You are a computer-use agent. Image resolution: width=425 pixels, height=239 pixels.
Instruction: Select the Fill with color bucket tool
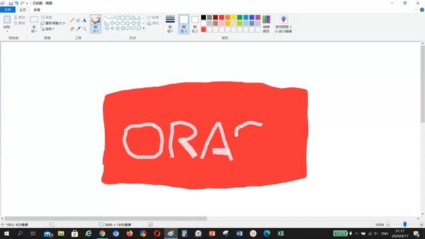click(x=78, y=21)
